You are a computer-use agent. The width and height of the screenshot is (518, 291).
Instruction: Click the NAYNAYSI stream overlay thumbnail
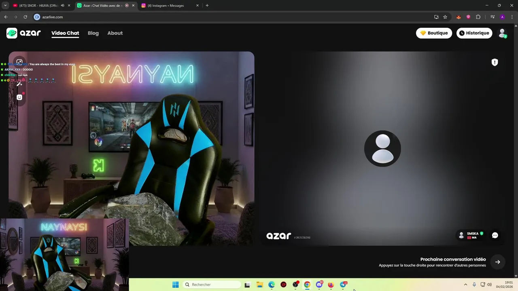coord(64,255)
